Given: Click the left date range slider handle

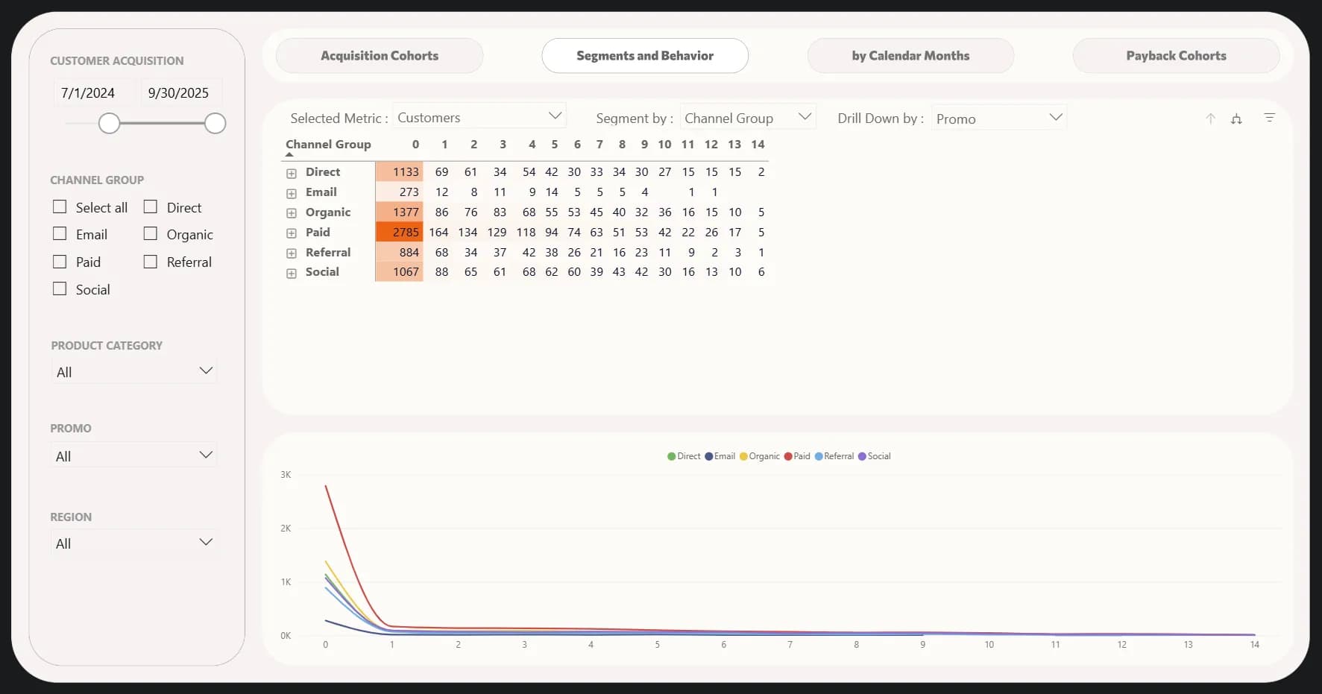Looking at the screenshot, I should coord(110,123).
